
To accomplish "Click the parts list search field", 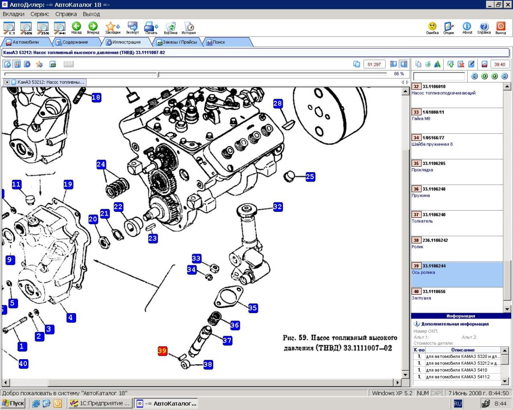I will click(x=439, y=76).
